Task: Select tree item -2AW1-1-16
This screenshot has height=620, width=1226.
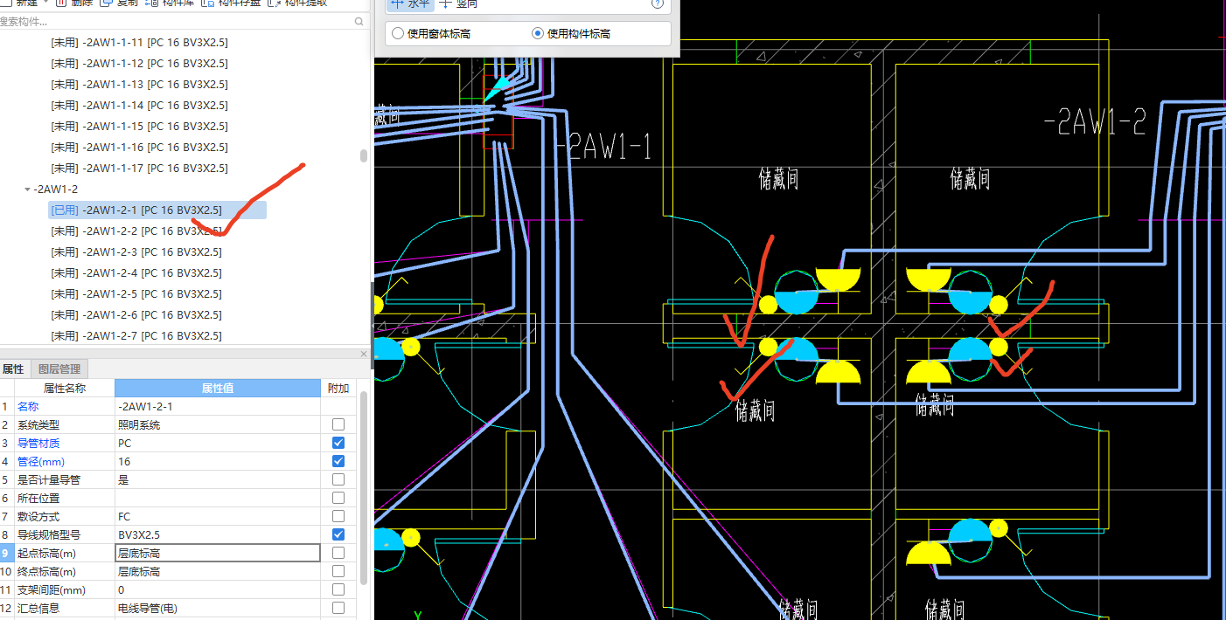Action: point(140,147)
